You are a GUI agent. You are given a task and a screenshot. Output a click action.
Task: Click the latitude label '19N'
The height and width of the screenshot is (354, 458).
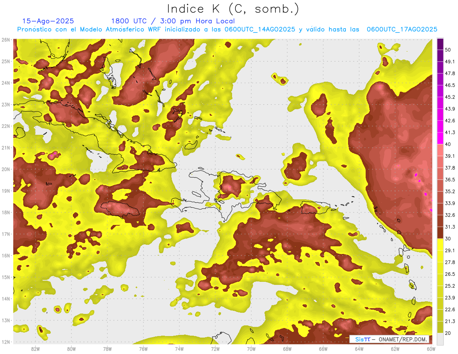[6, 191]
